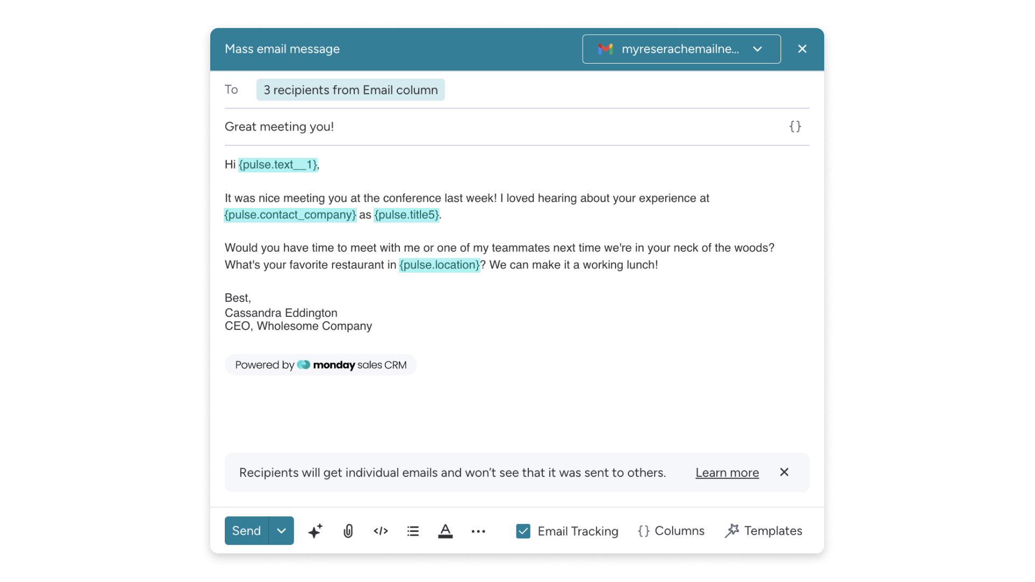
Task: Insert HTML with the code icon
Action: click(x=381, y=531)
